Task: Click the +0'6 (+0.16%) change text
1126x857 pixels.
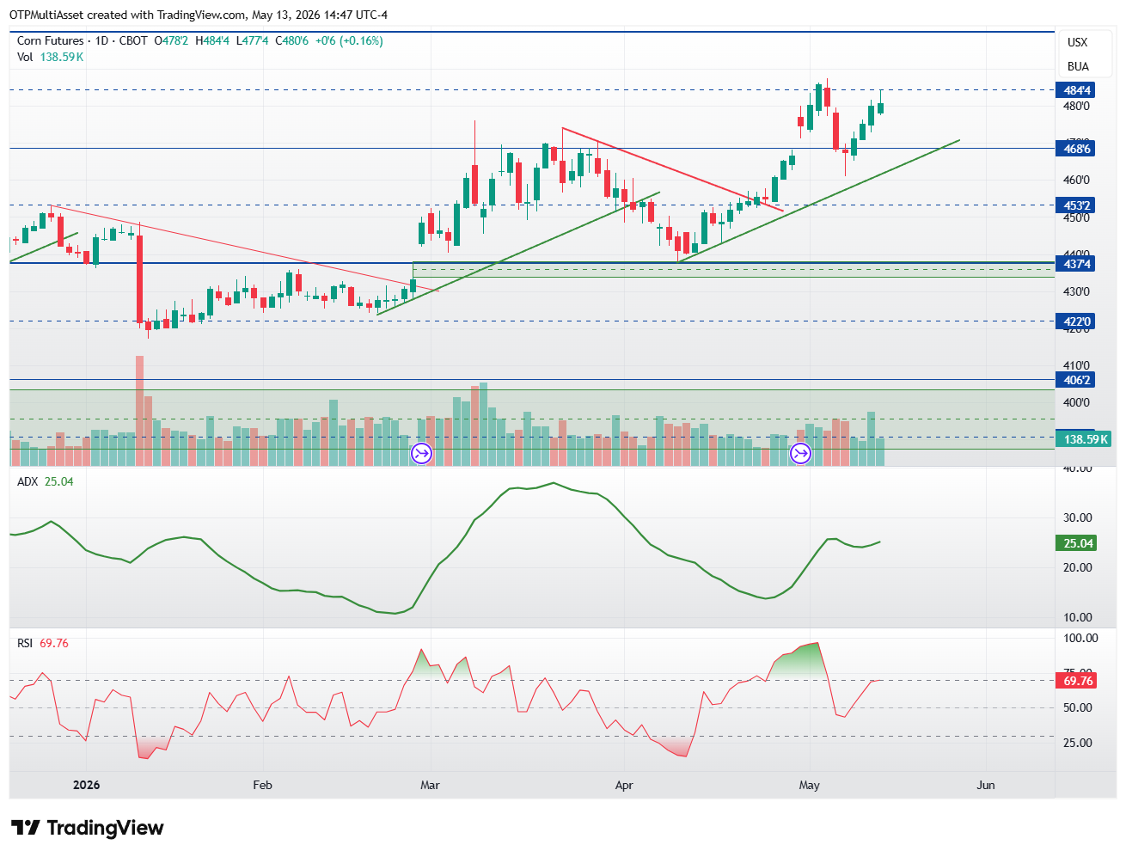Action: pos(349,40)
